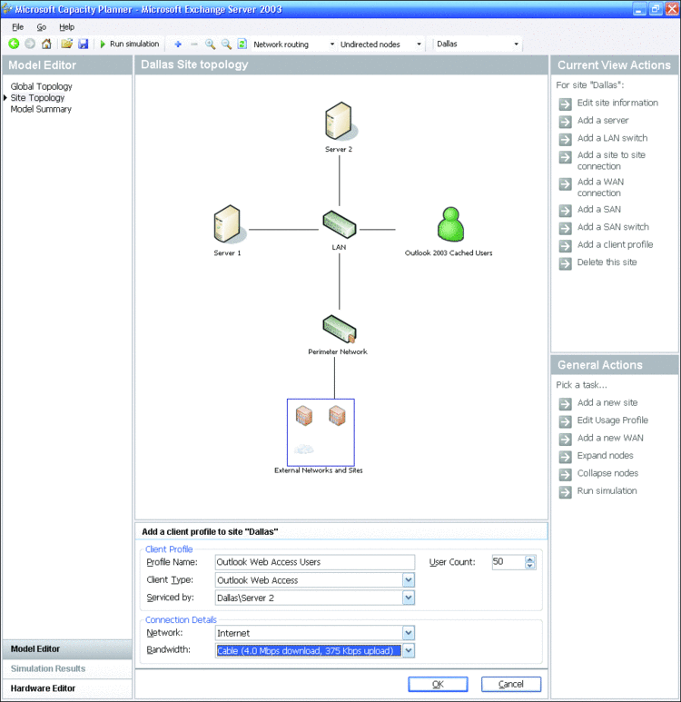Switch to the Hardware Editor tab
This screenshot has height=702, width=681.
tap(44, 688)
